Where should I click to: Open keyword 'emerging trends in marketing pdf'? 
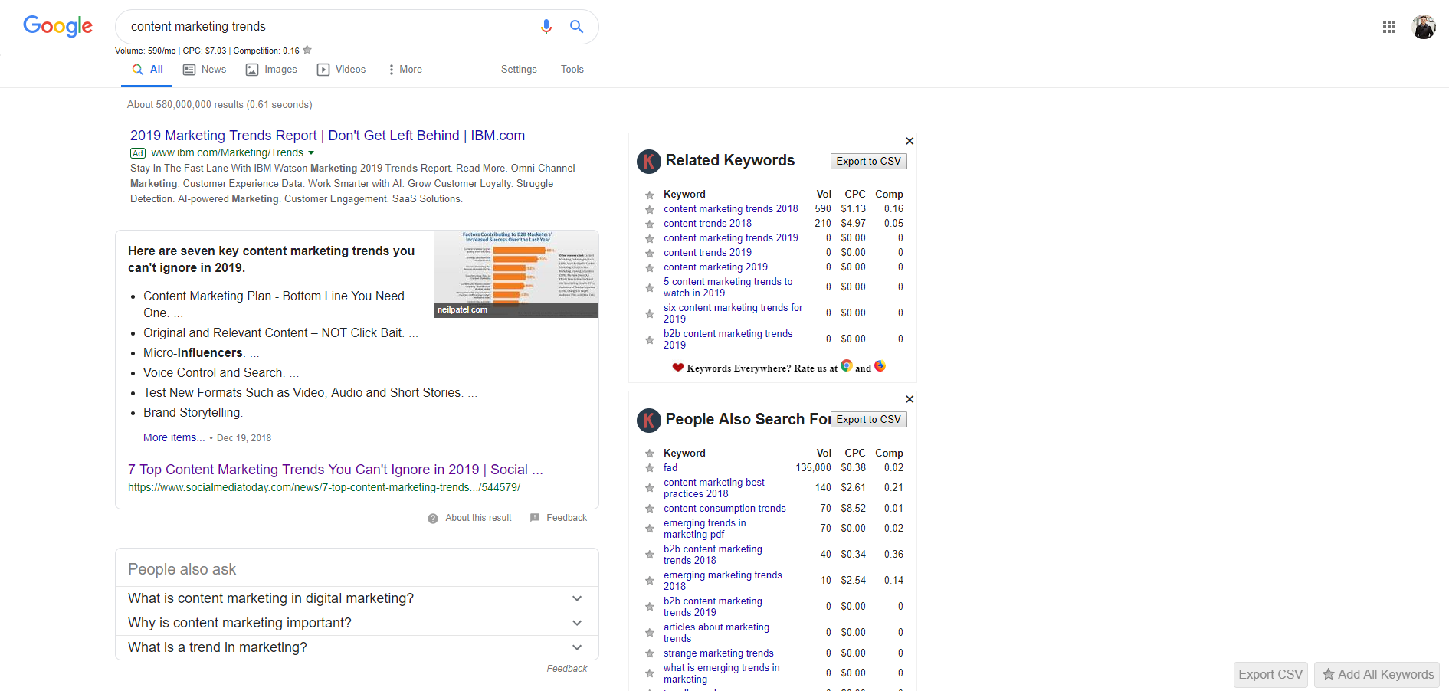click(705, 529)
